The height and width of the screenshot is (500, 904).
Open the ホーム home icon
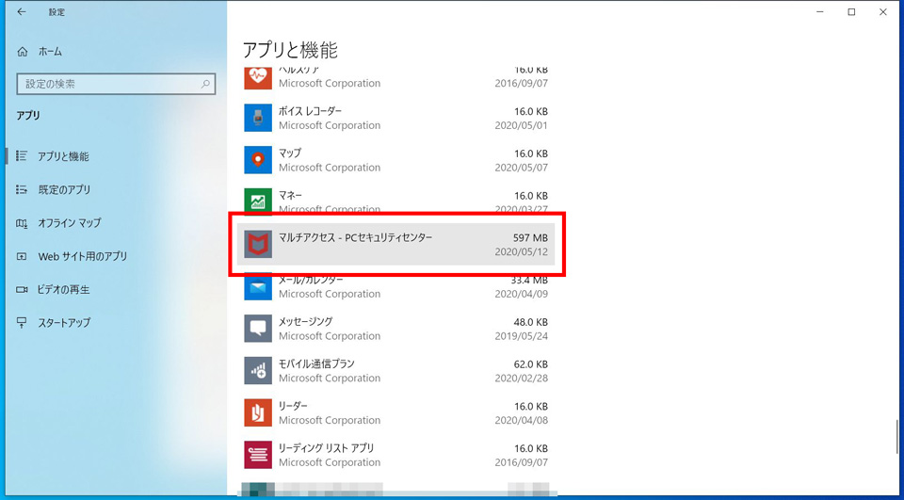pyautogui.click(x=23, y=52)
